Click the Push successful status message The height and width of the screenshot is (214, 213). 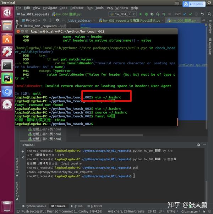[x=62, y=211]
